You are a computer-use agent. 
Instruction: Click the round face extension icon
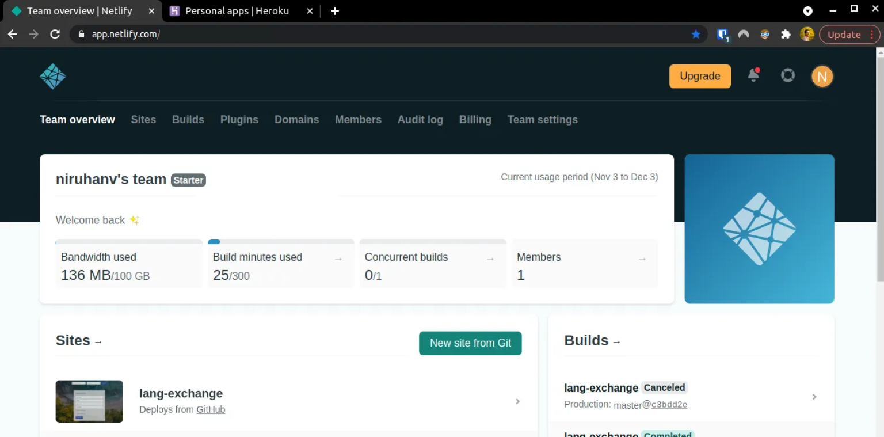coord(765,35)
